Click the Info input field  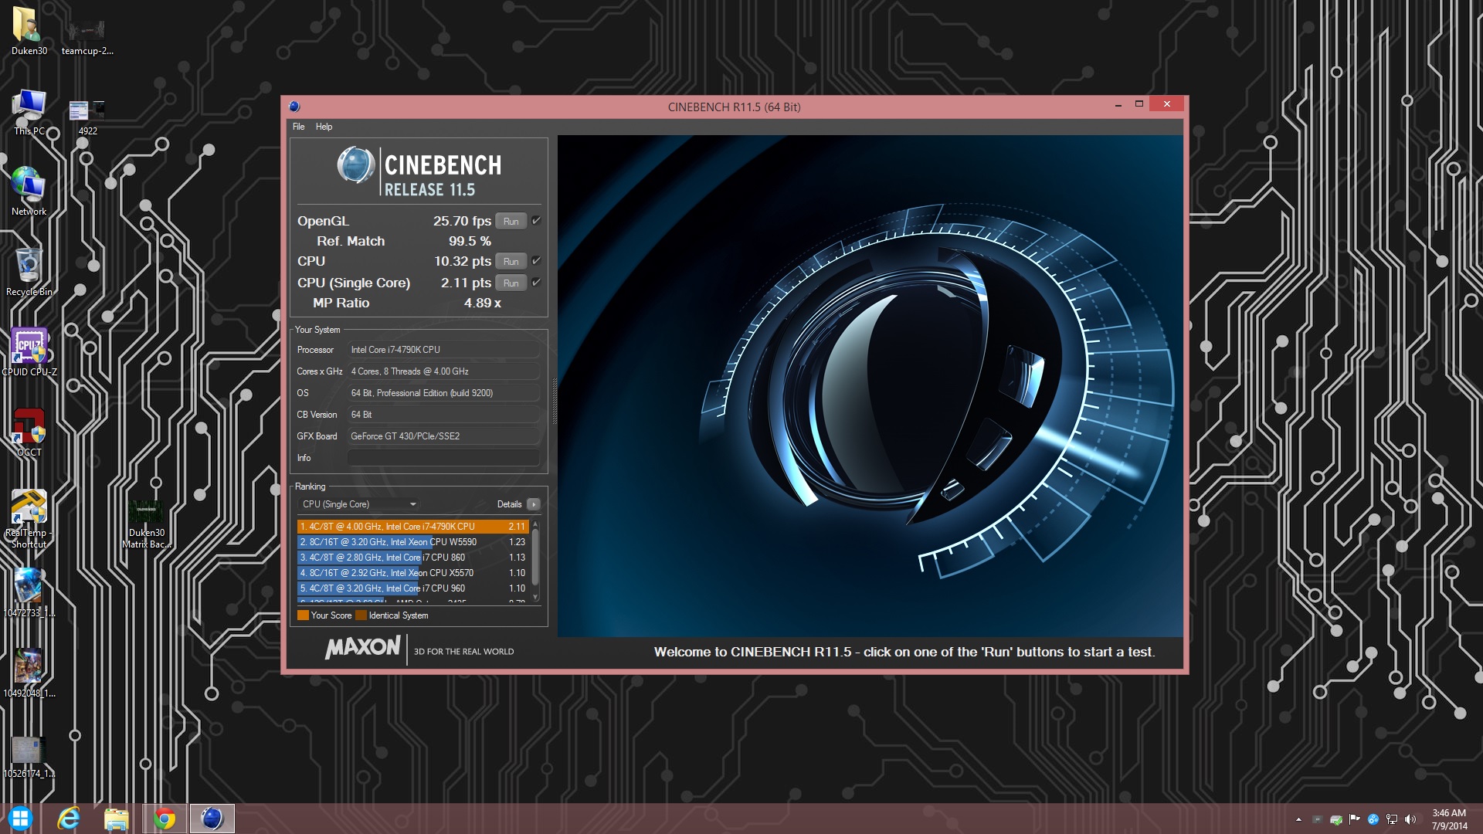click(443, 458)
